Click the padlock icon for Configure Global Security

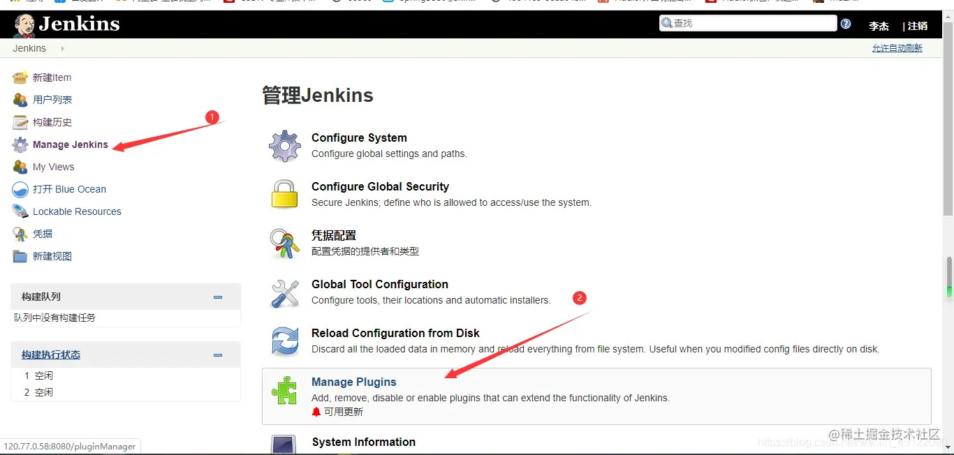click(x=284, y=194)
